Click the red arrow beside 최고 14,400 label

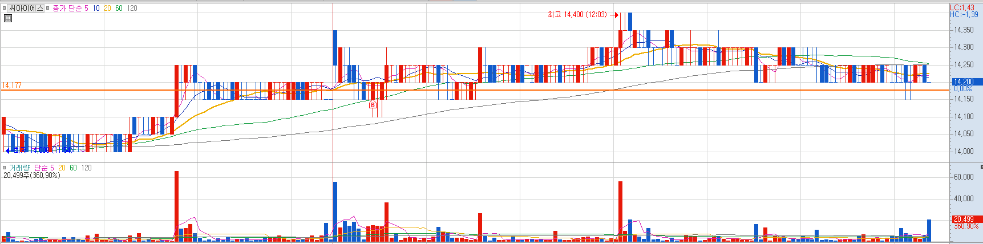coord(614,15)
